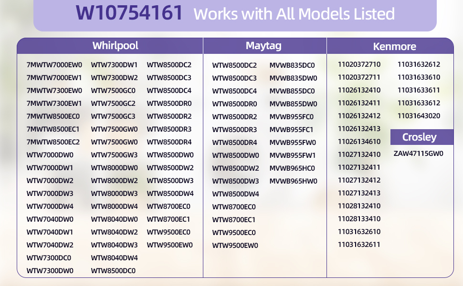Click Kenmore model 11027132410
The width and height of the screenshot is (463, 286).
[359, 154]
